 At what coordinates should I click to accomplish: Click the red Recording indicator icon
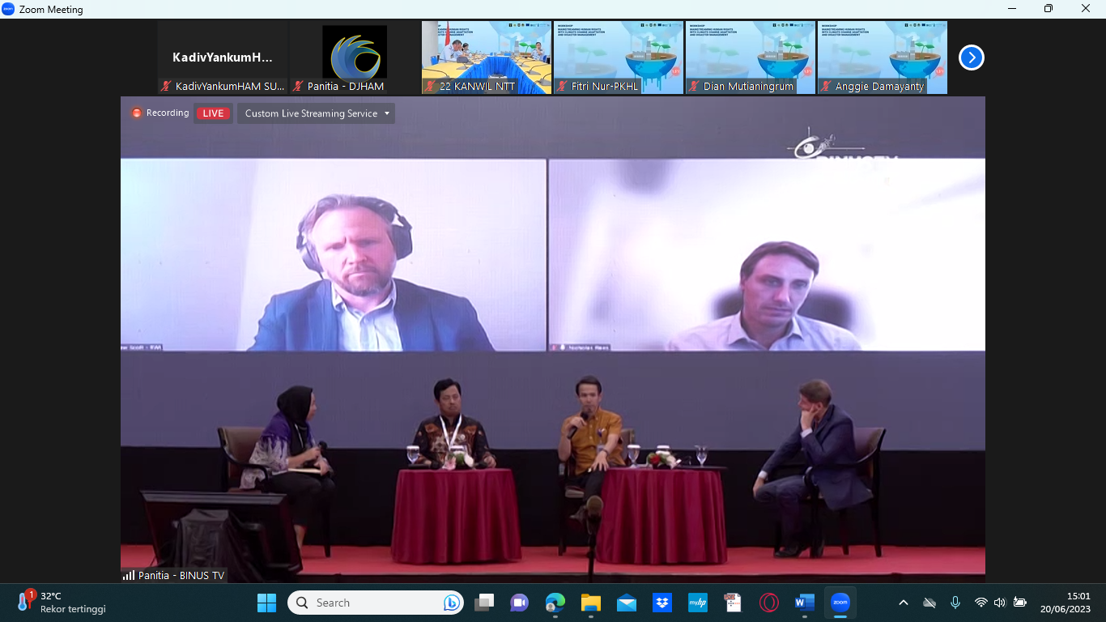[x=137, y=113]
